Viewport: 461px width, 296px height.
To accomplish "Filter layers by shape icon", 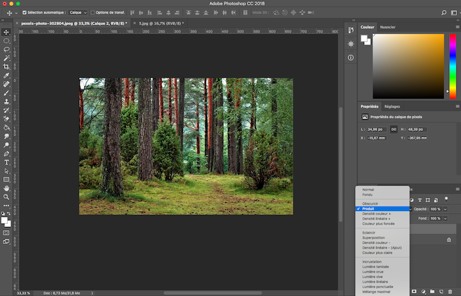I will (428, 200).
